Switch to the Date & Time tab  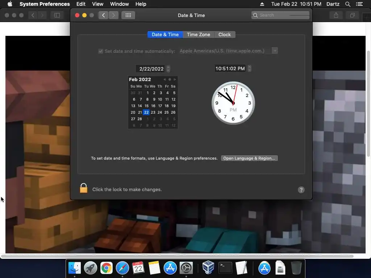click(165, 34)
